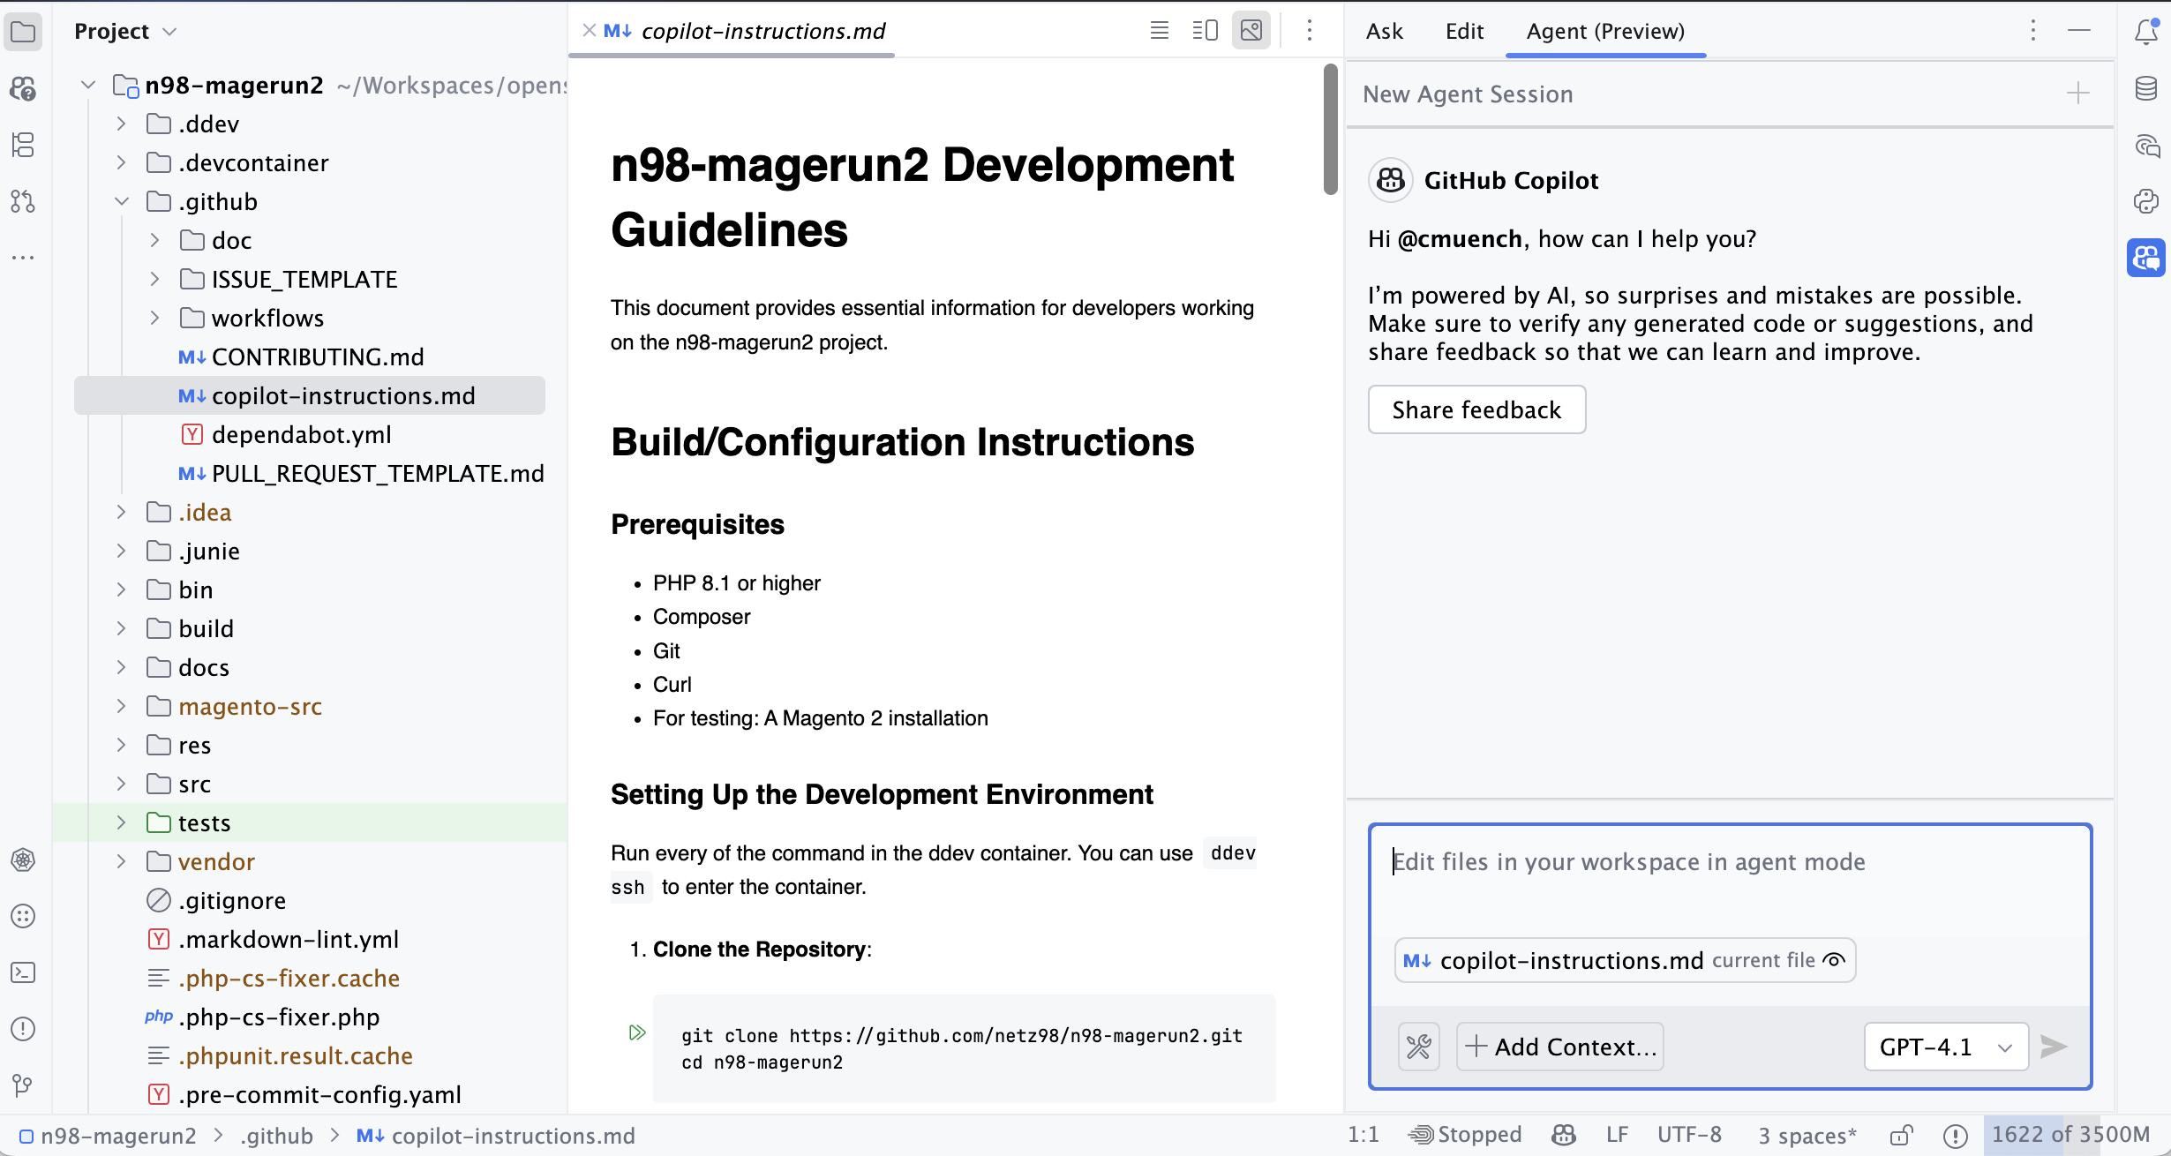The image size is (2171, 1156).
Task: Expand the ISSUE_TEMPLATE folder
Action: coord(155,279)
